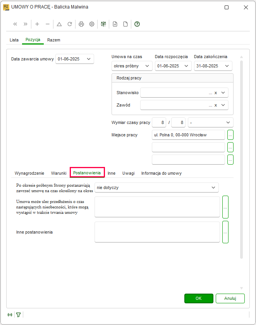256x325 pixels.
Task: Click the green grid layout icon
Action: pos(103,24)
